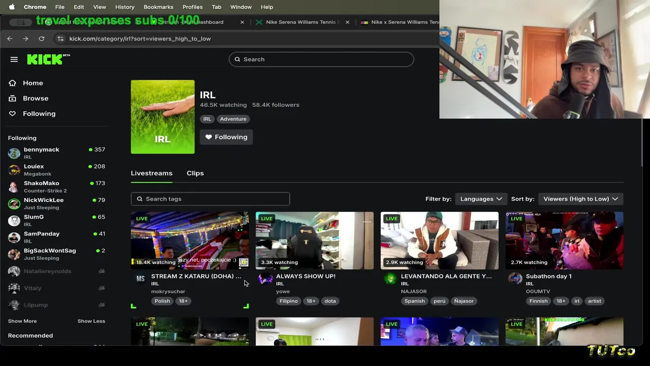The image size is (650, 366).
Task: Open OGUMTV 2.7K watching thumbnail
Action: pyautogui.click(x=565, y=240)
